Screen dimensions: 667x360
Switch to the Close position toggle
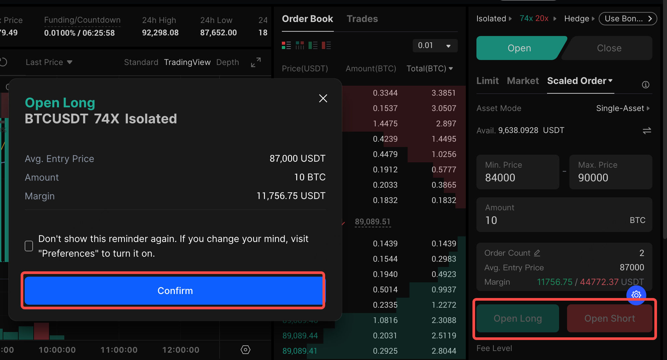(x=609, y=48)
